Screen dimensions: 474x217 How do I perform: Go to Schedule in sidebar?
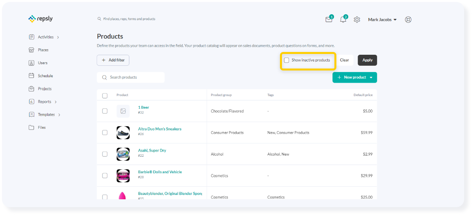[45, 76]
